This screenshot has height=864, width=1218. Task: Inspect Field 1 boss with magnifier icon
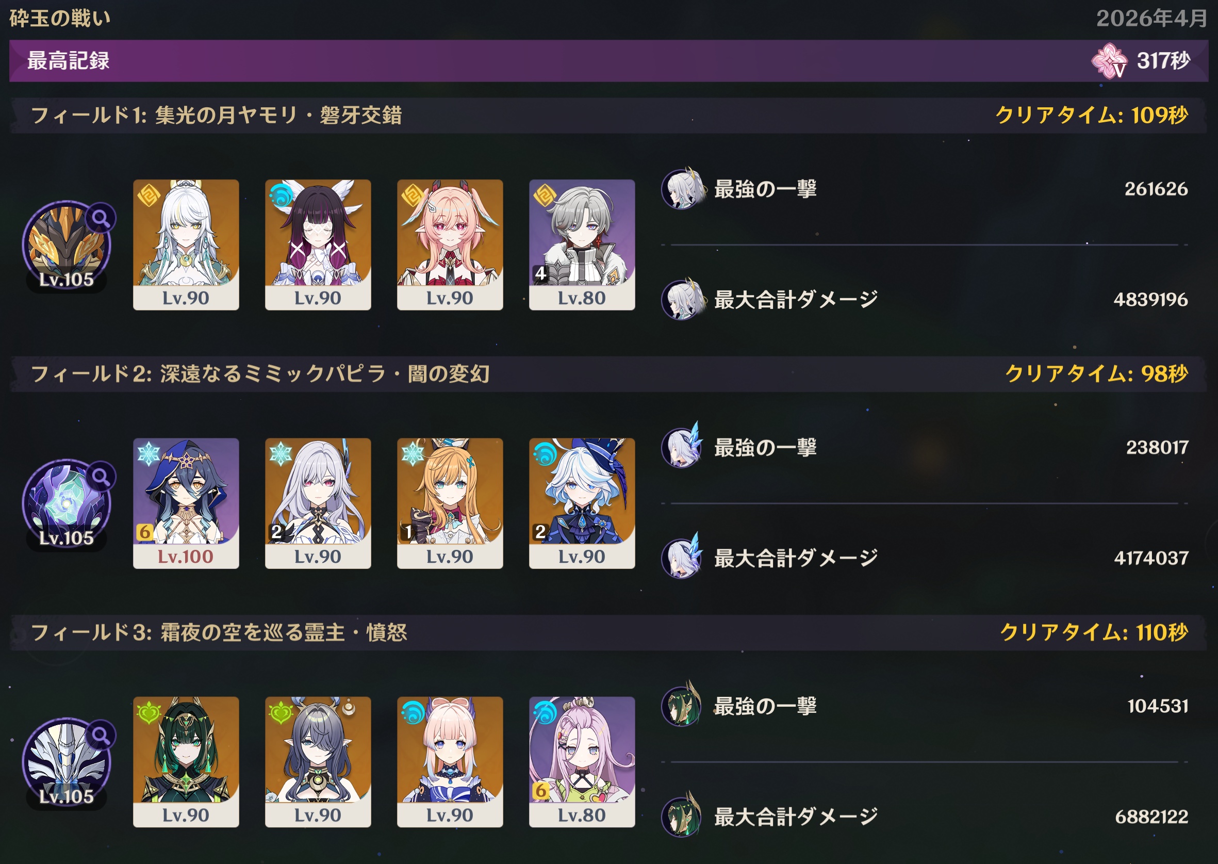coord(67,245)
